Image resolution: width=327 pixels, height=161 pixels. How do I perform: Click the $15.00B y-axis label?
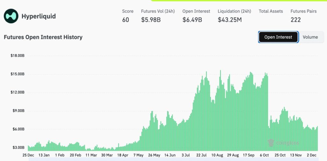pos(18,74)
